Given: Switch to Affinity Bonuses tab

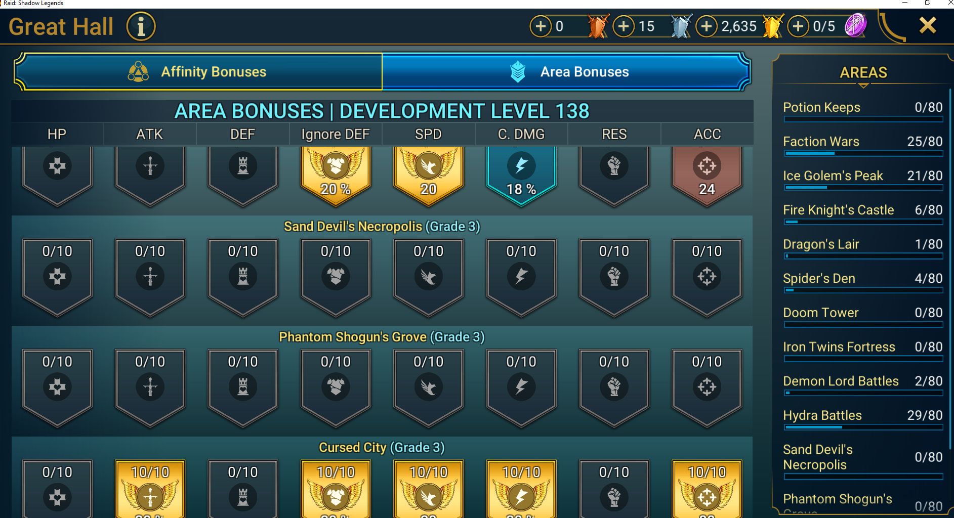Looking at the screenshot, I should (198, 72).
